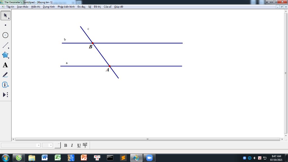Click the label b of the upper line
The height and width of the screenshot is (162, 288).
[65, 39]
